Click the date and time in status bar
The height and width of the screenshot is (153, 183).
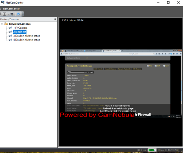click(x=168, y=150)
